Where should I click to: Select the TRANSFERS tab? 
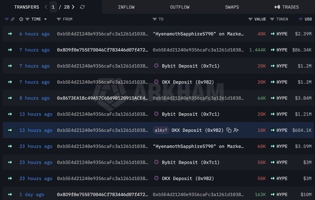pos(26,7)
